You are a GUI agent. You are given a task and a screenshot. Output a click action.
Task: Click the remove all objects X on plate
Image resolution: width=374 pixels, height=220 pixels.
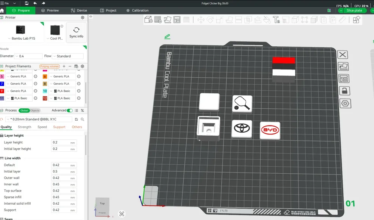(343, 55)
